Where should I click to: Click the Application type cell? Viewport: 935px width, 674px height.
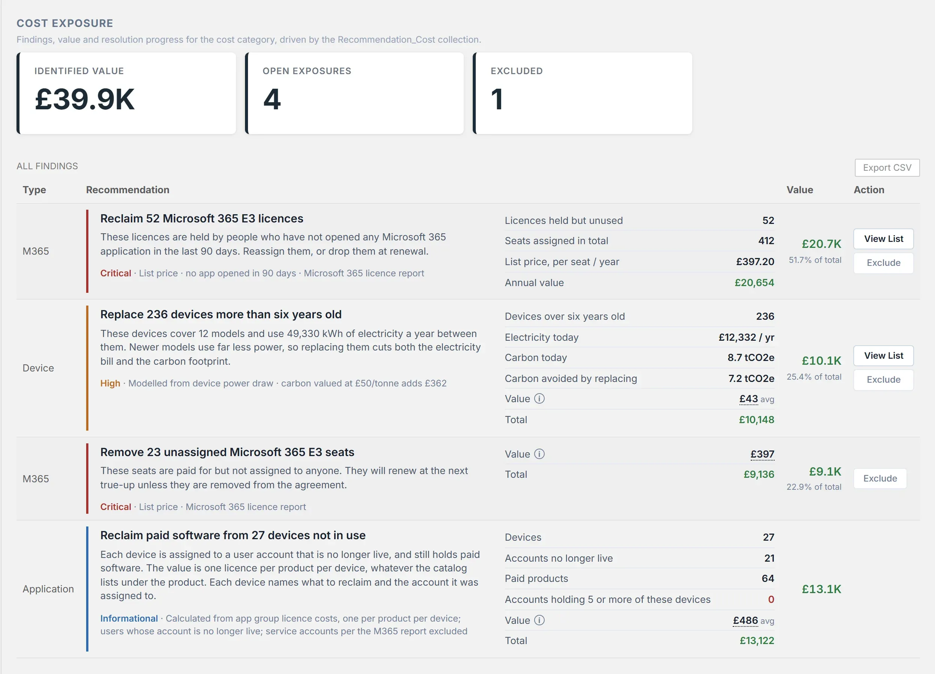click(x=48, y=589)
